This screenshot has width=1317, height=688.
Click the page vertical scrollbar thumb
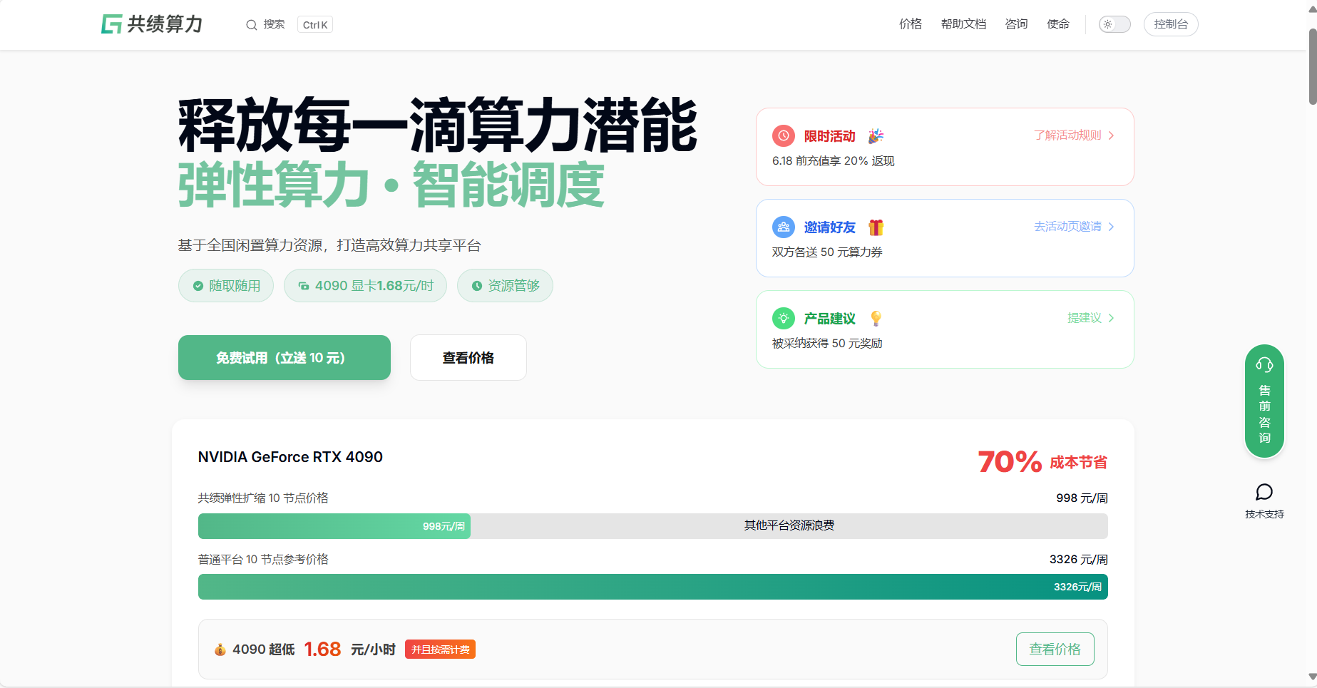click(x=1312, y=66)
